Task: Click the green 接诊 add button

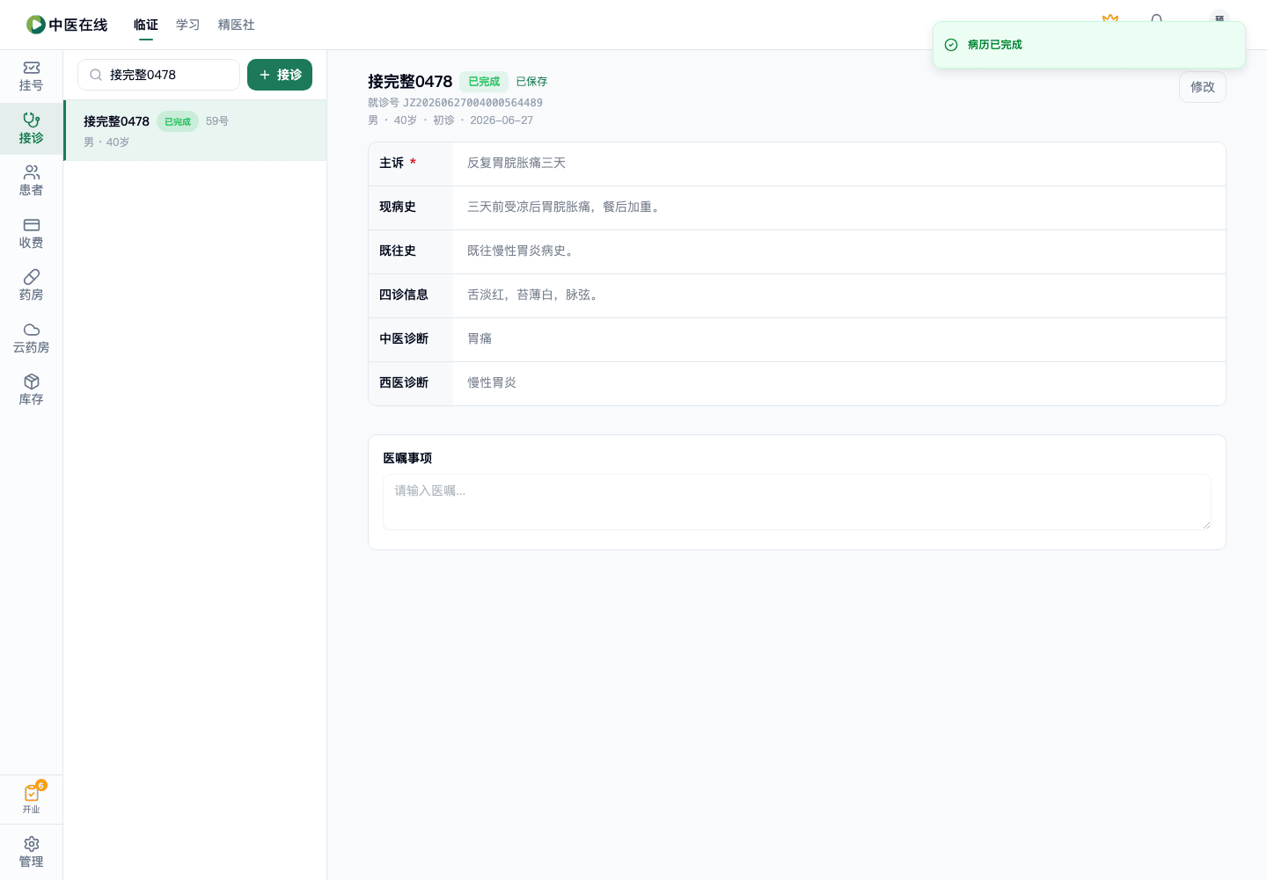Action: (280, 75)
